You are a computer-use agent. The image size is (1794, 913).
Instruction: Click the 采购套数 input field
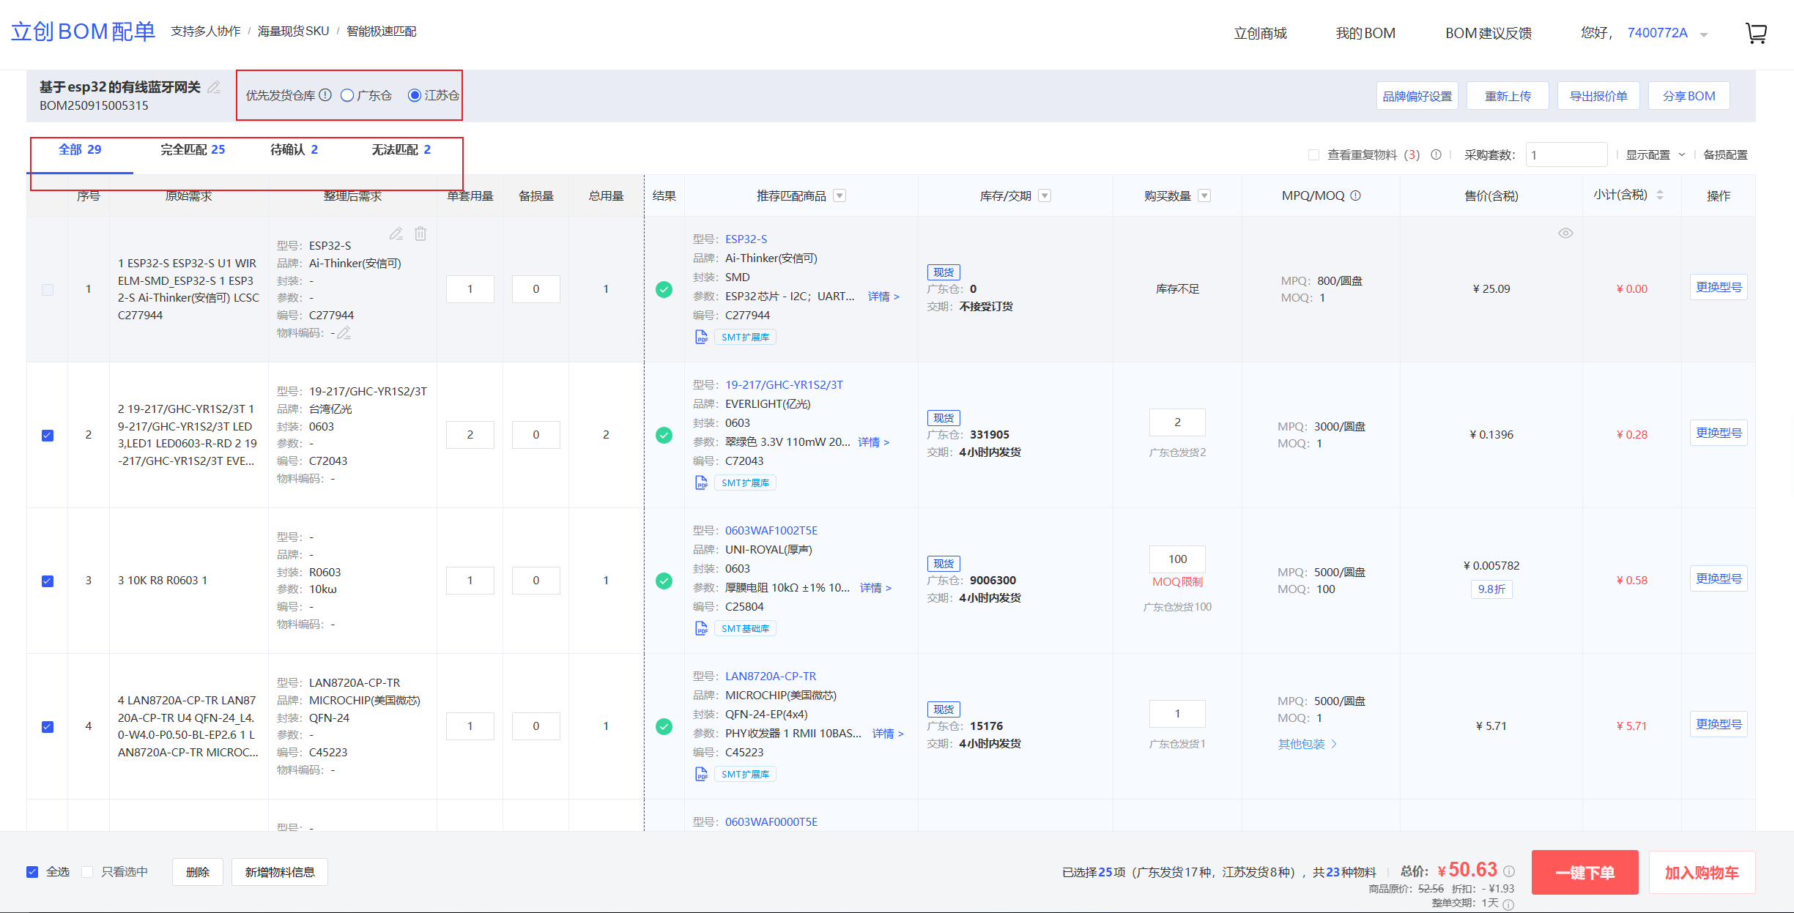[1565, 155]
